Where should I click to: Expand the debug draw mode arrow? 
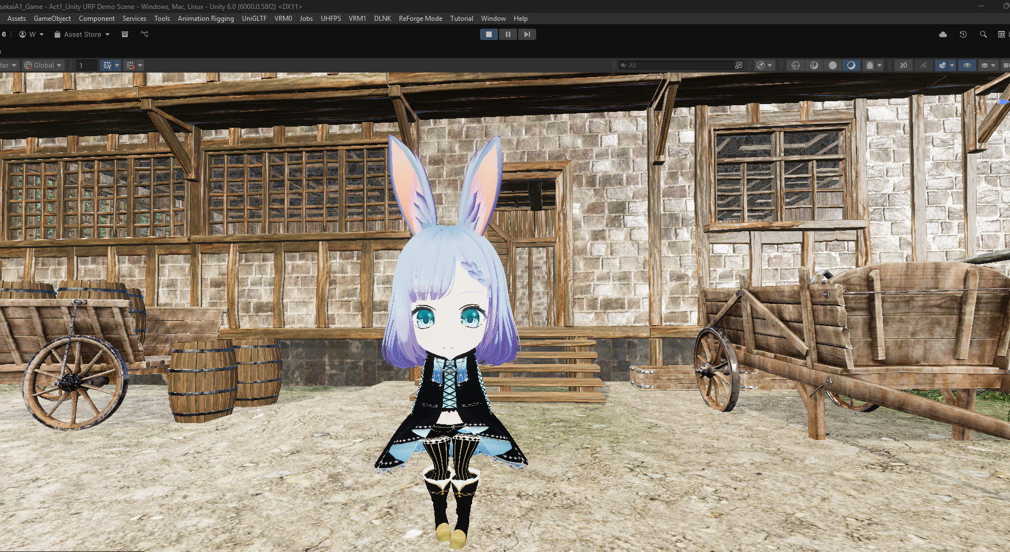point(879,65)
